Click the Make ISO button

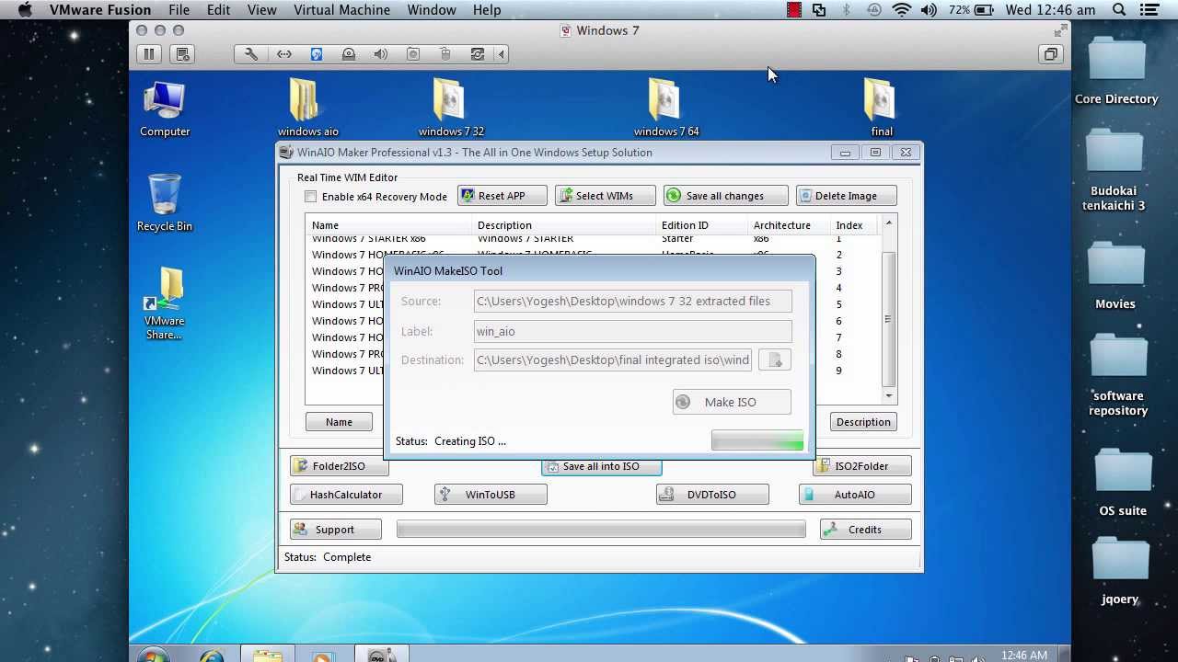732,402
